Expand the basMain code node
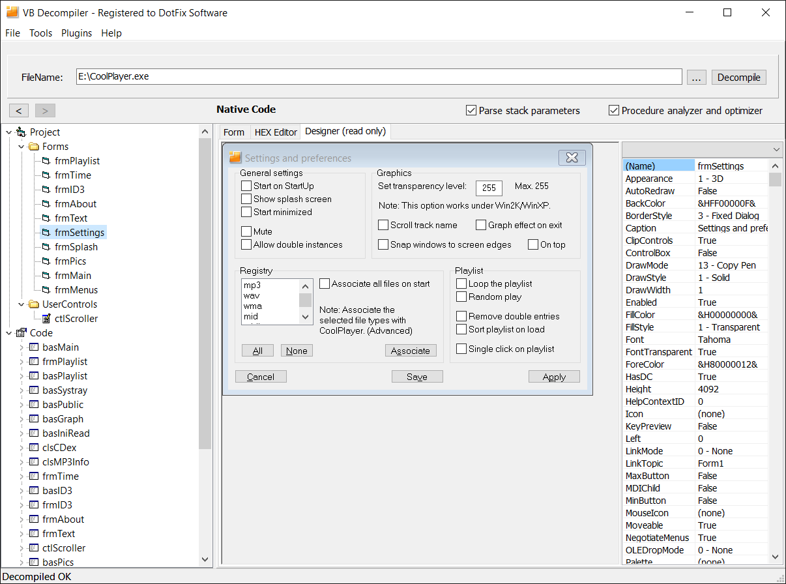The width and height of the screenshot is (786, 584). (x=22, y=347)
